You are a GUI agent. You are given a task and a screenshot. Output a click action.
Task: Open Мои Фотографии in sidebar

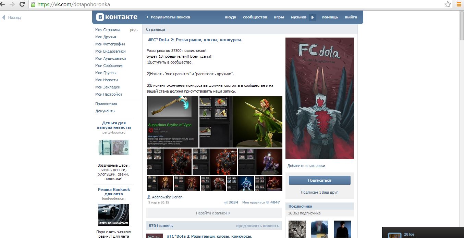110,44
